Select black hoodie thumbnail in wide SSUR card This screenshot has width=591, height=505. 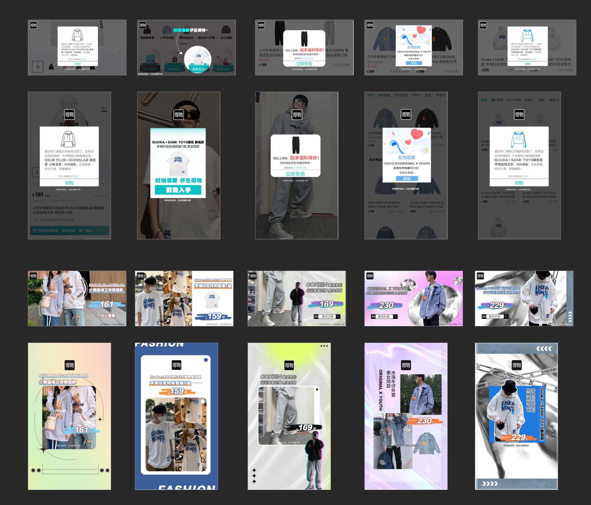point(51,67)
